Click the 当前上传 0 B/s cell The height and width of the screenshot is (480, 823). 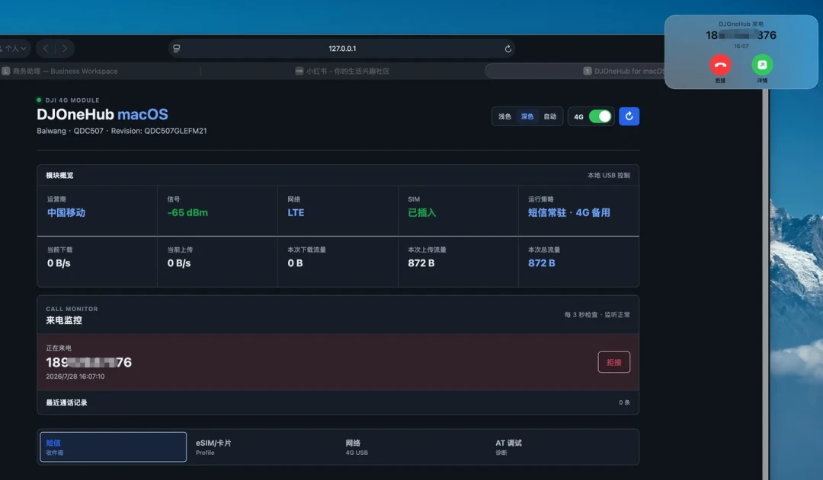coord(217,262)
